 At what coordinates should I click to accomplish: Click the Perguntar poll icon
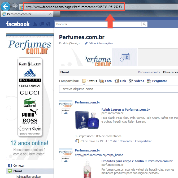coord(149,81)
